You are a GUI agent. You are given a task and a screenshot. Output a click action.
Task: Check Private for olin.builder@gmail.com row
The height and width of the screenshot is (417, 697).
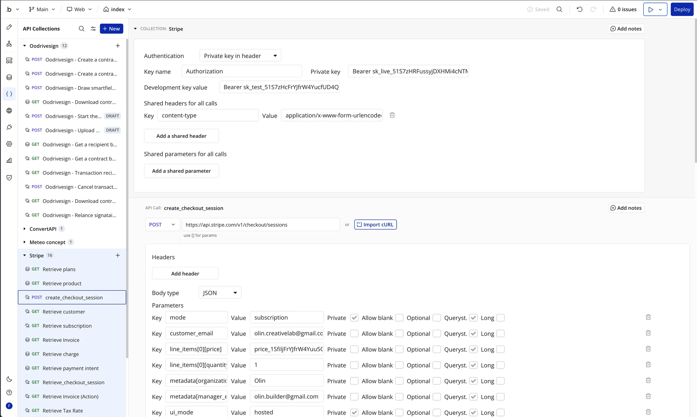click(354, 396)
